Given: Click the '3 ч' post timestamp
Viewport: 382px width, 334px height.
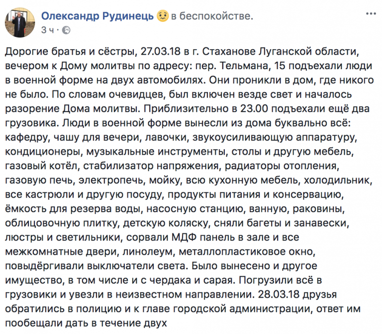Looking at the screenshot, I should (48, 30).
